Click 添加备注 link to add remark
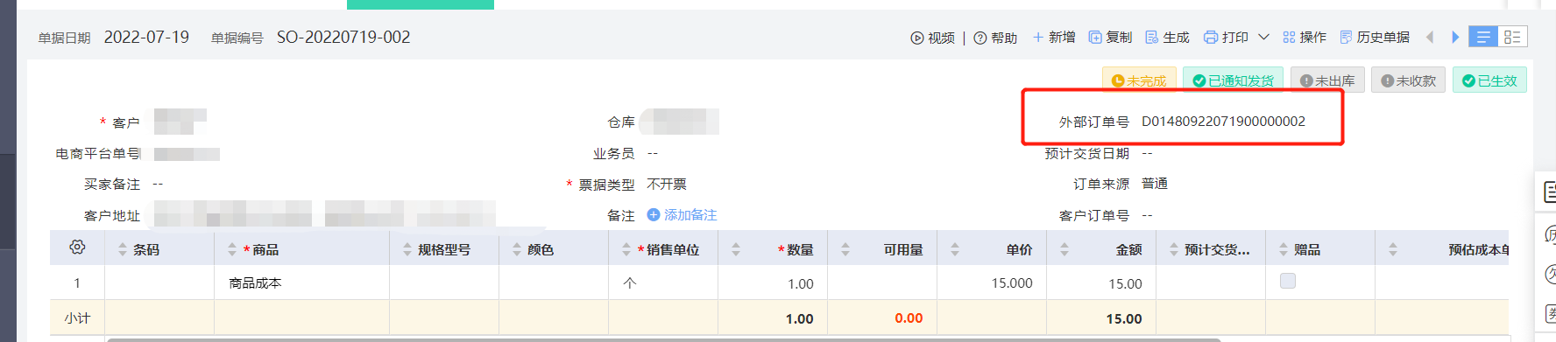 682,214
